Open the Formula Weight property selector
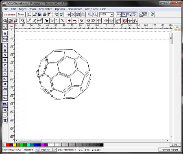The width and height of the screenshot is (183, 154). 170,150
